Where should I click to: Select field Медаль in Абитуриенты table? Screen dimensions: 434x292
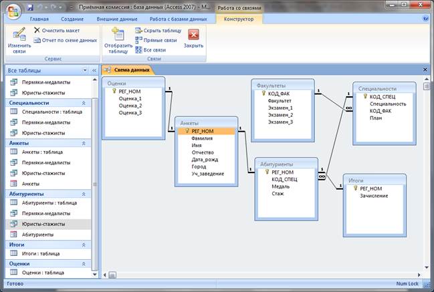280,186
